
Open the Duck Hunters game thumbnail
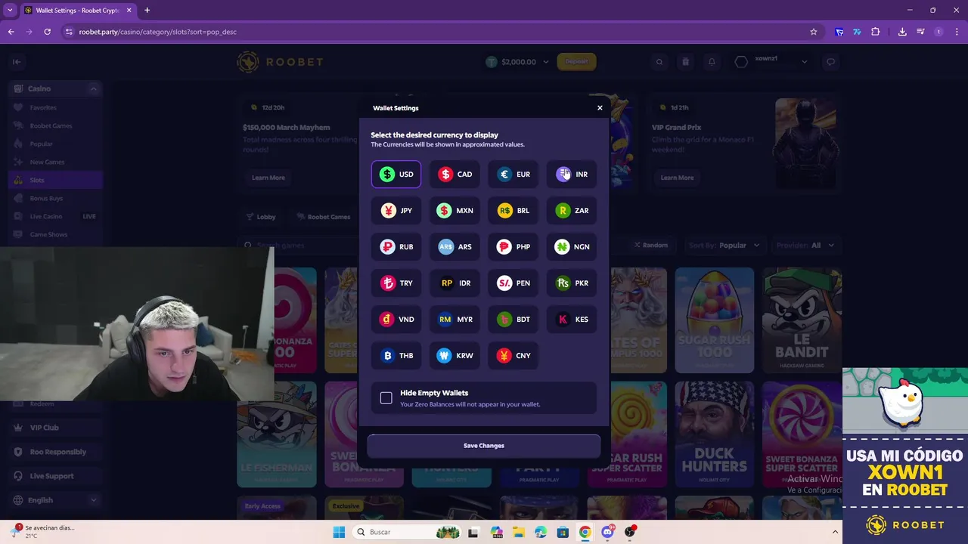click(715, 434)
